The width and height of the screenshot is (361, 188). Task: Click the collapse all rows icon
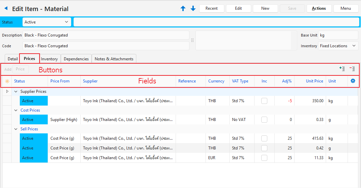(x=352, y=69)
